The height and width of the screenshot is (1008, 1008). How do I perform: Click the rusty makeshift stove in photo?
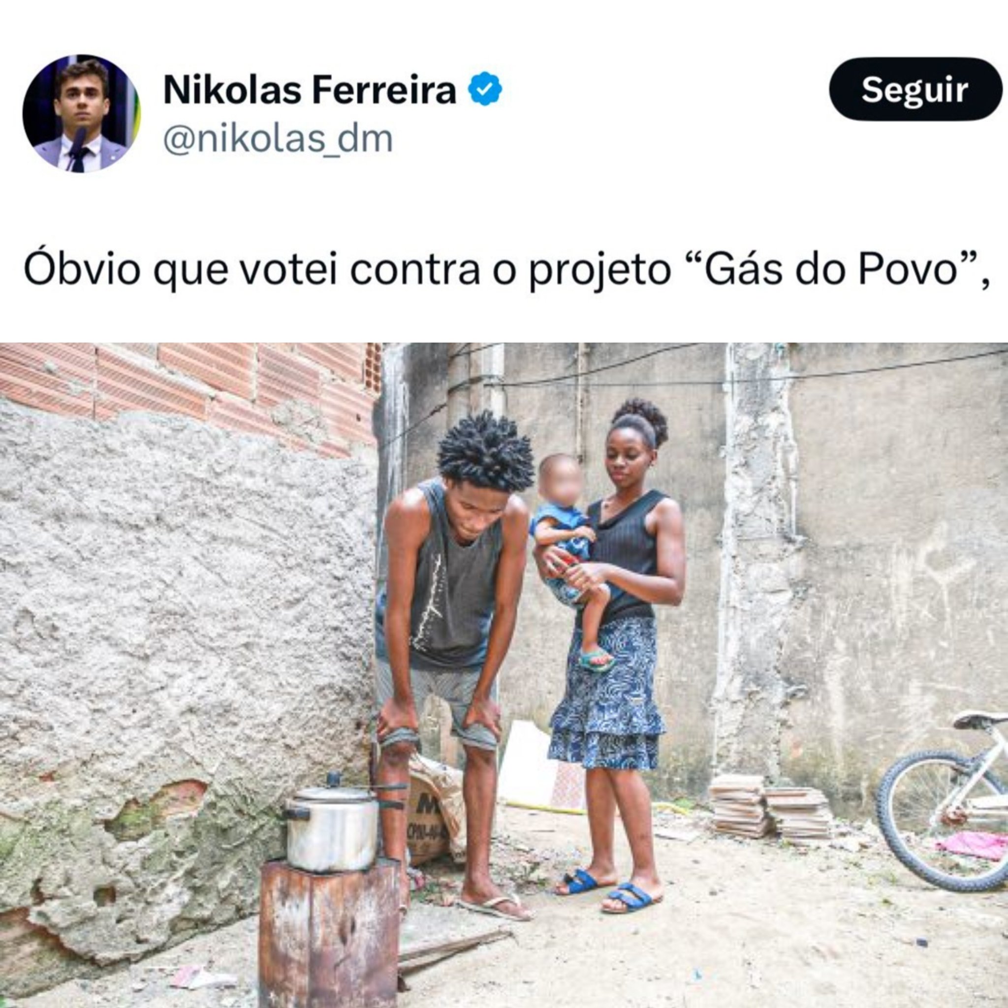point(330,933)
